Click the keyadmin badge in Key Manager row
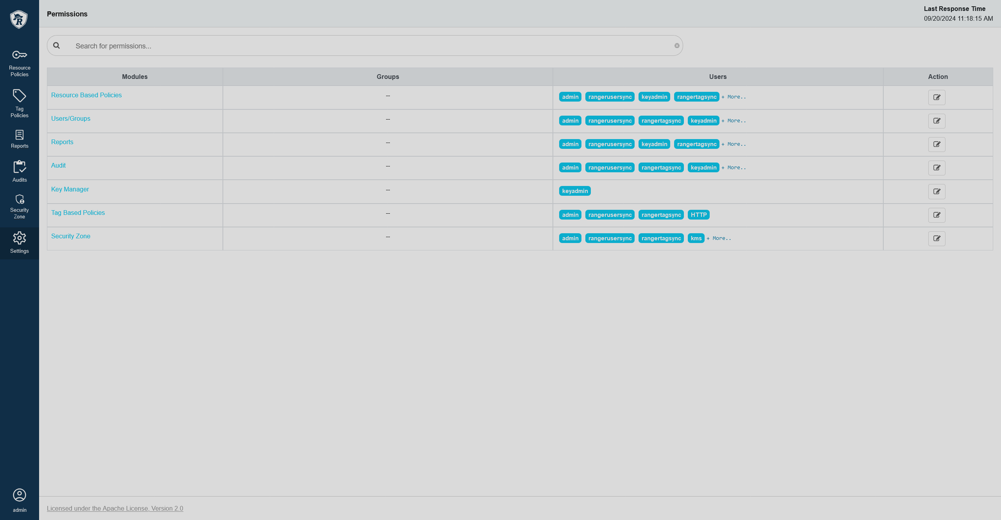The height and width of the screenshot is (520, 1001). pyautogui.click(x=574, y=191)
